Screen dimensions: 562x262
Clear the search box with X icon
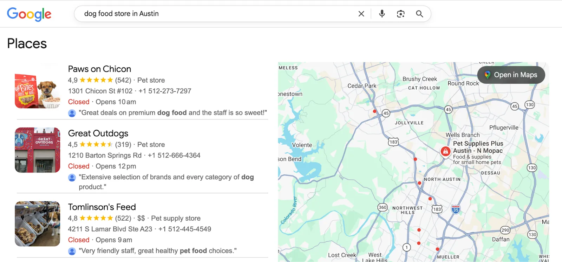pos(361,14)
